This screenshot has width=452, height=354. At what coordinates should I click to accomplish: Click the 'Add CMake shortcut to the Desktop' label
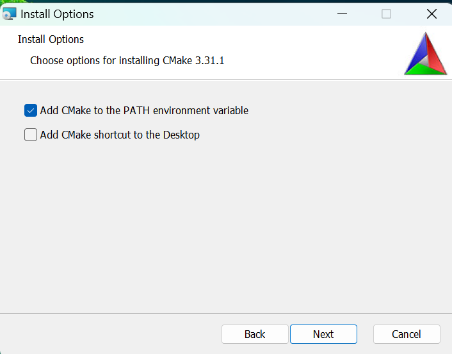(x=120, y=135)
